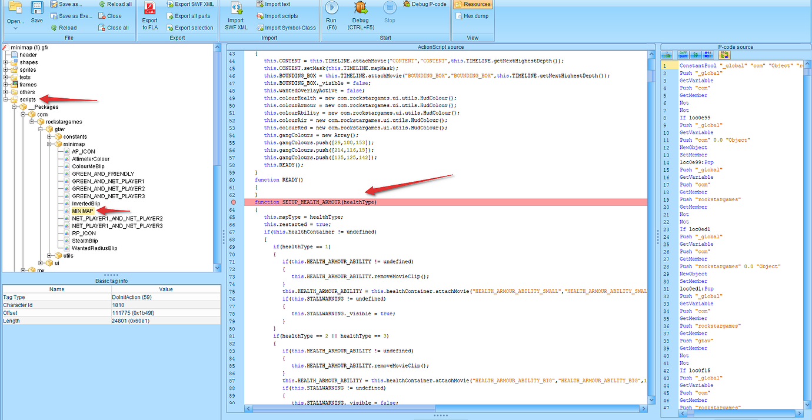Toggle the Resources view button
The image size is (812, 420).
(472, 5)
